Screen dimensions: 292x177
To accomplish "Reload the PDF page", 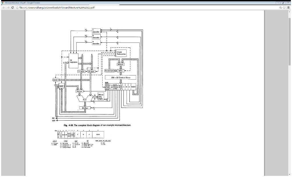I will tap(12, 7).
